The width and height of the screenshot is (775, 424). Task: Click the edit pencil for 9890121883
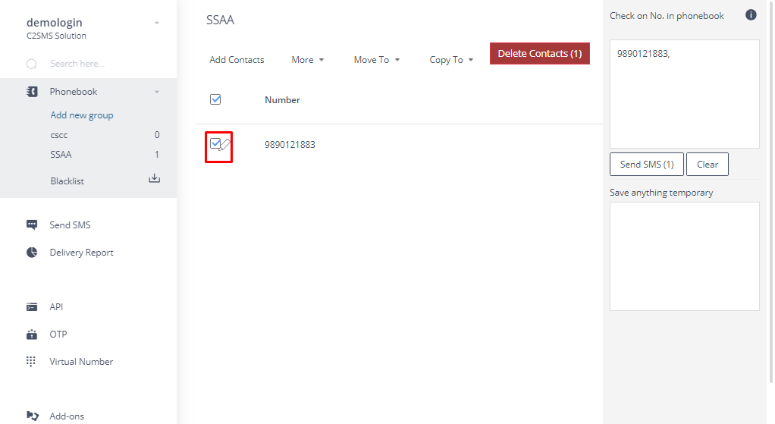click(224, 145)
